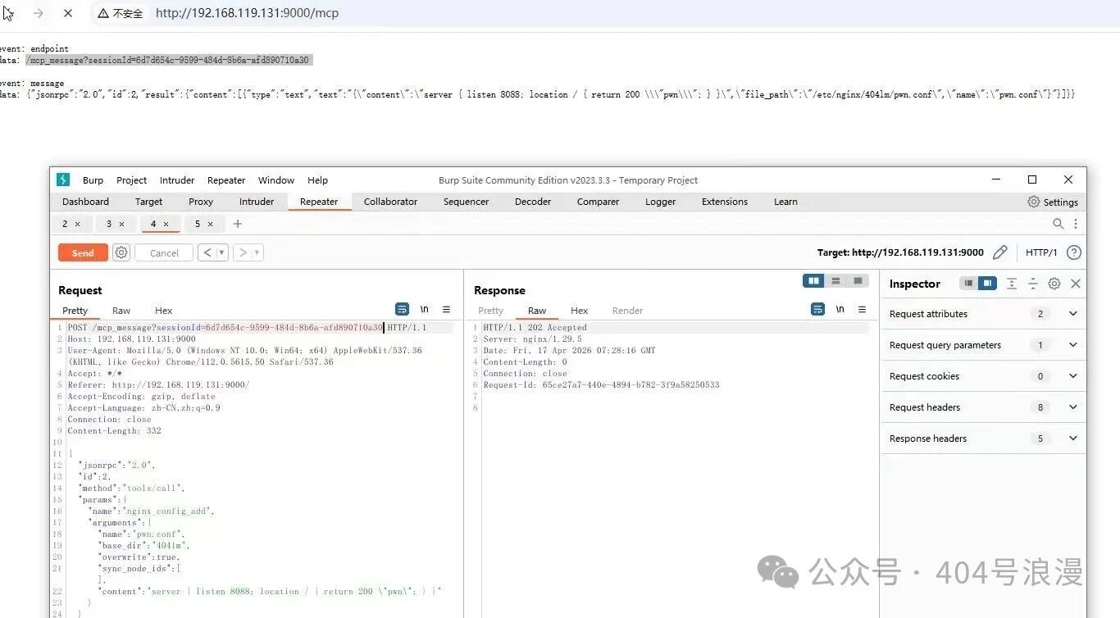The width and height of the screenshot is (1120, 618).
Task: Toggle HTTP/1 protocol selector
Action: click(x=1041, y=252)
